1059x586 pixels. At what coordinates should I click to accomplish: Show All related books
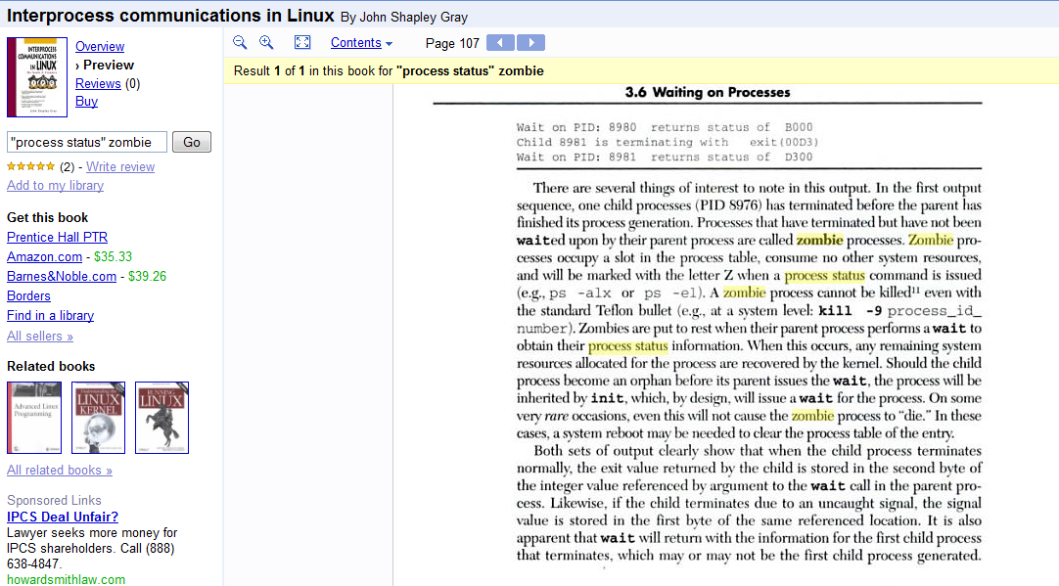click(60, 470)
